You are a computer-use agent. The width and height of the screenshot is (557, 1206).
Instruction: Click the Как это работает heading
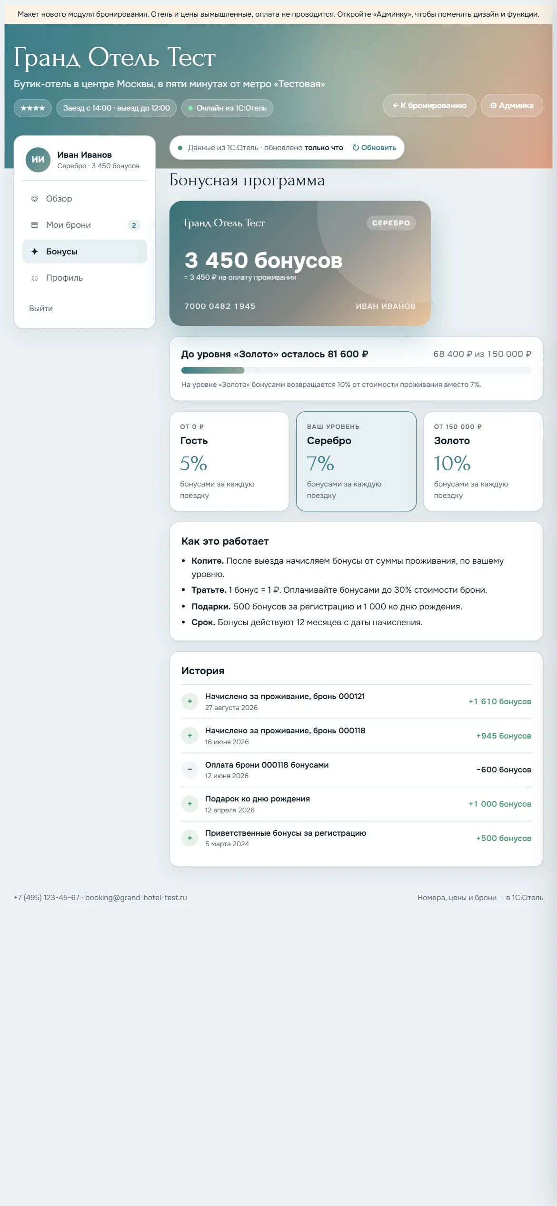pyautogui.click(x=225, y=541)
